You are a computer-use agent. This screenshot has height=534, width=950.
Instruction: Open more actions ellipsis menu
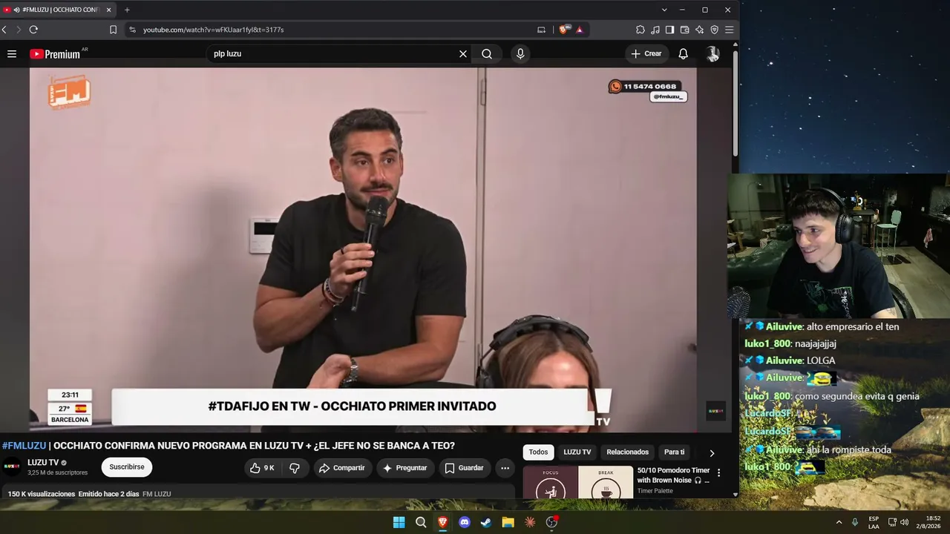coord(505,468)
